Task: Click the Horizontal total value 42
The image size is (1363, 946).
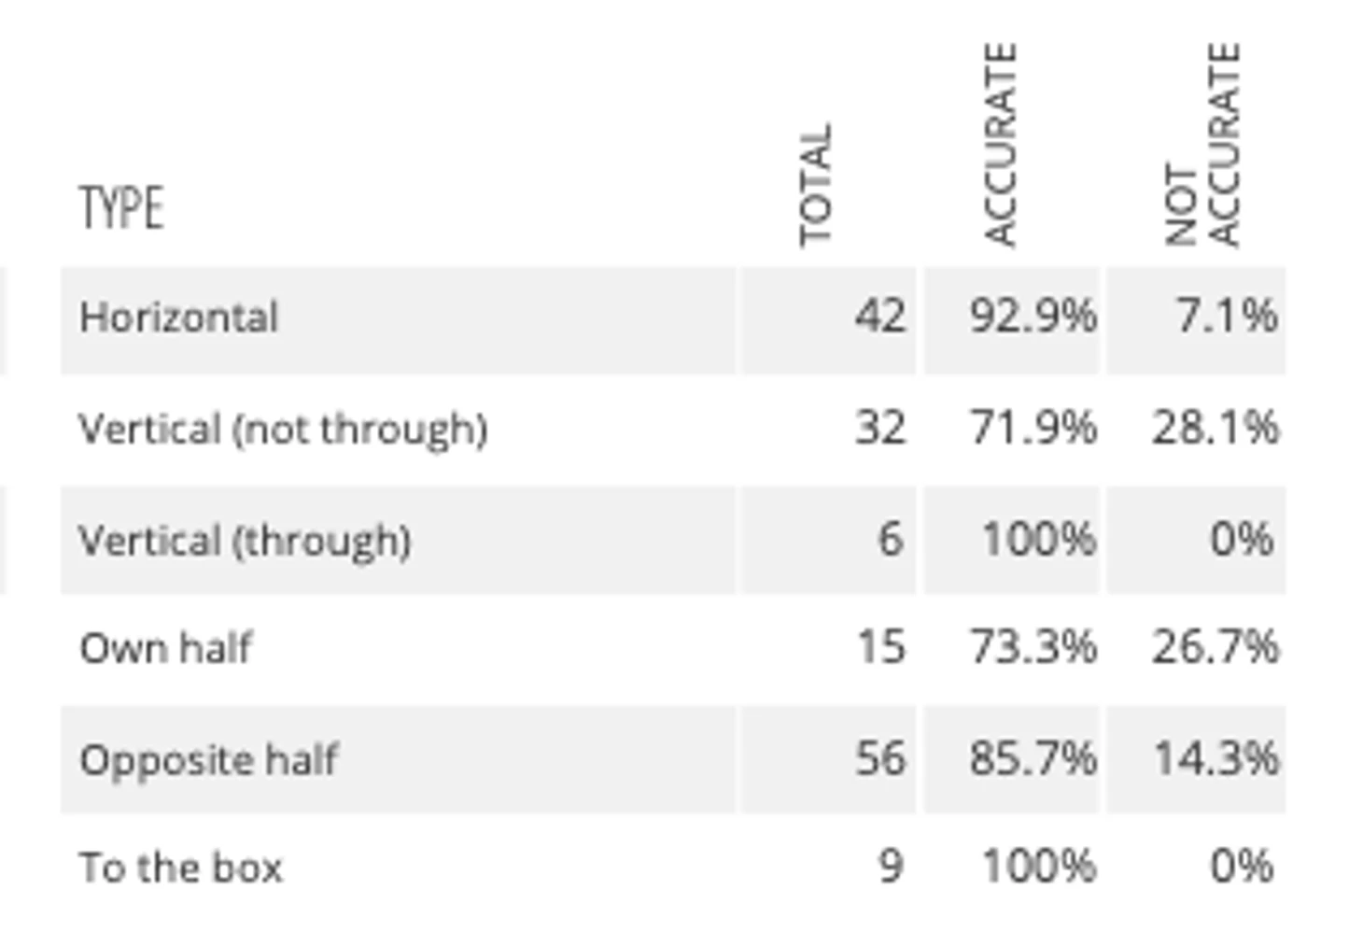Action: point(879,317)
